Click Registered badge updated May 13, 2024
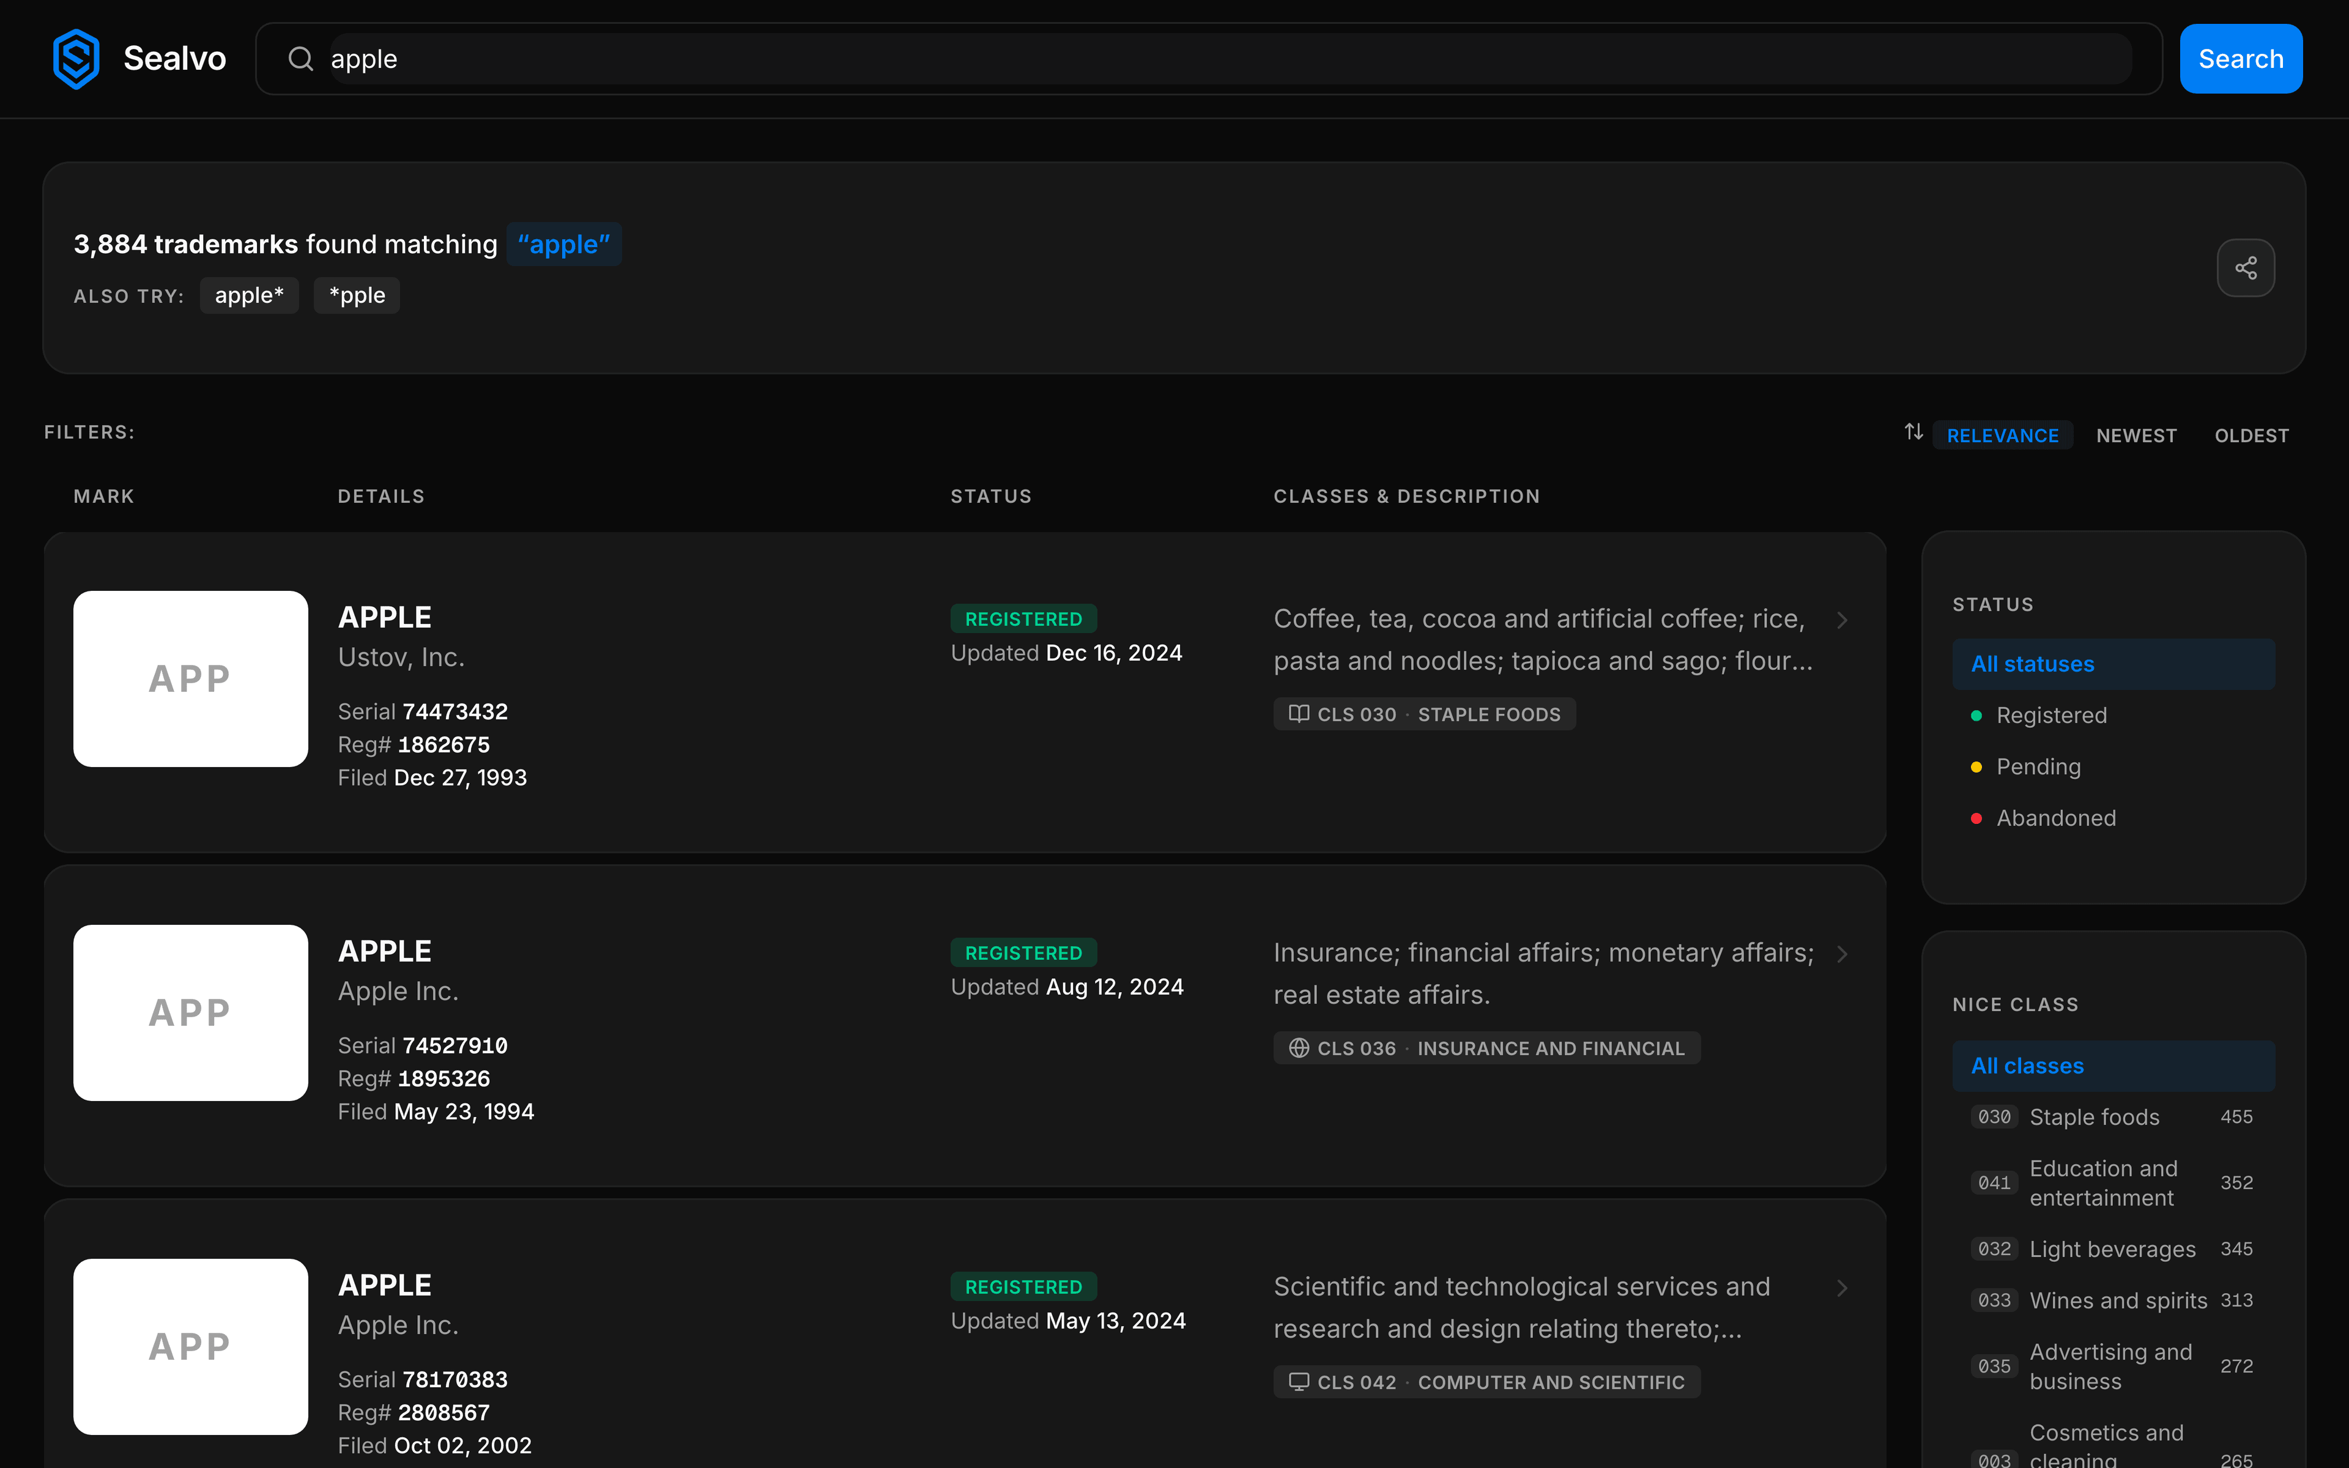 tap(1023, 1286)
